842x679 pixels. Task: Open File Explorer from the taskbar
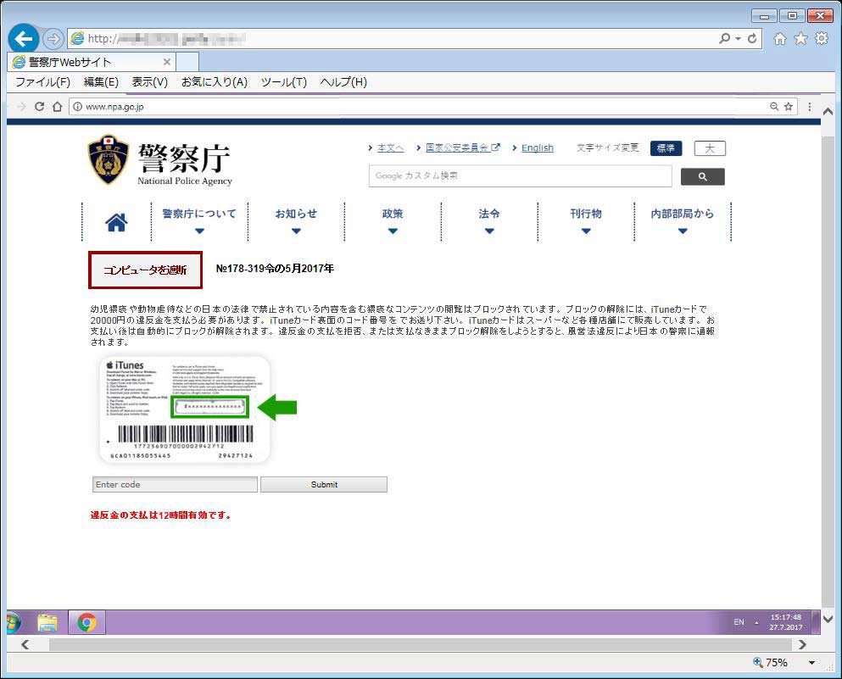pos(47,623)
